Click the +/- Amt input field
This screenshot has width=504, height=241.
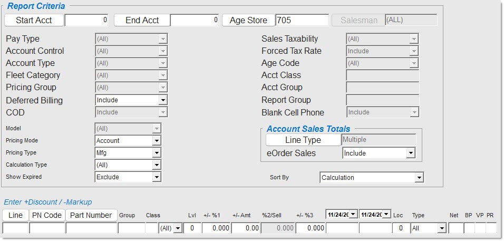point(246,228)
